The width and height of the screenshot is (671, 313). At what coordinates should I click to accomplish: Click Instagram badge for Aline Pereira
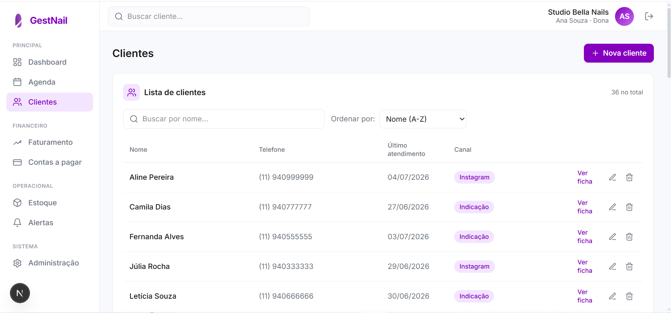(x=474, y=177)
